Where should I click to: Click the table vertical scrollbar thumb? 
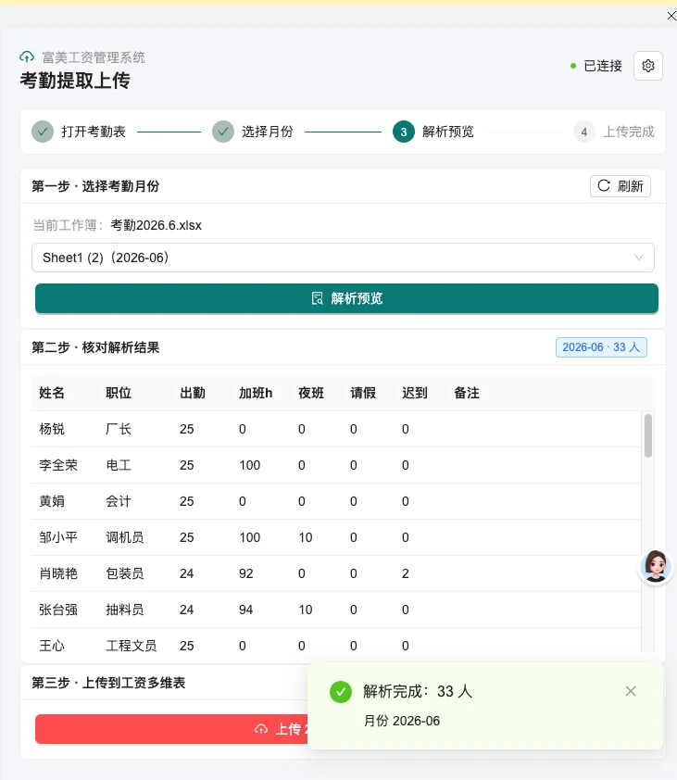647,435
